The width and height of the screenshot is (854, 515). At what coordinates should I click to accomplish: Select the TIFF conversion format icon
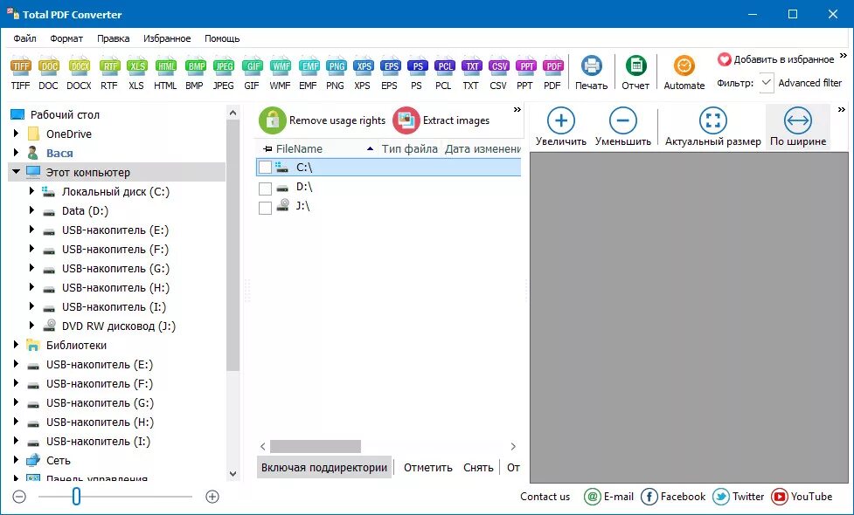tap(21, 66)
